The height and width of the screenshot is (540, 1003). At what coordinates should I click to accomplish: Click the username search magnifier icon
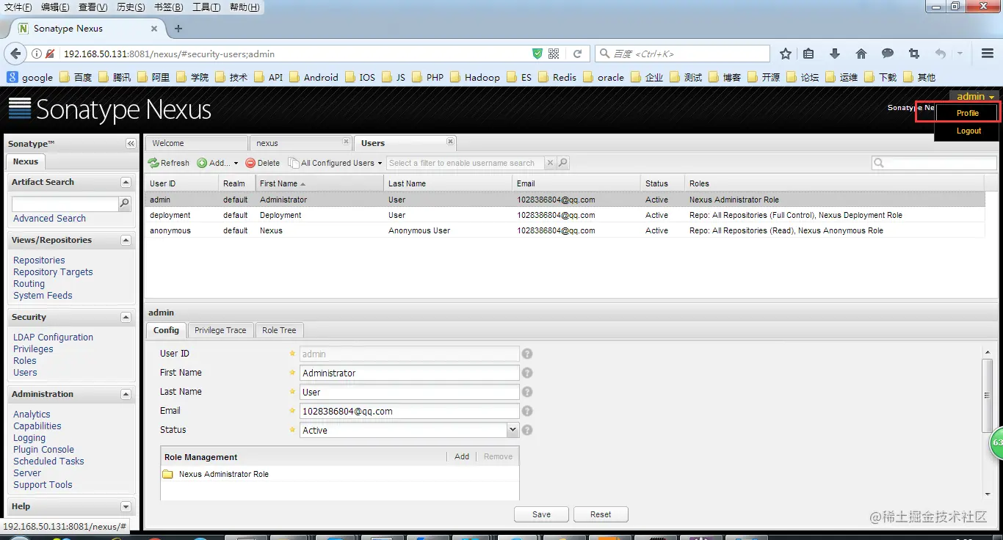click(x=562, y=163)
